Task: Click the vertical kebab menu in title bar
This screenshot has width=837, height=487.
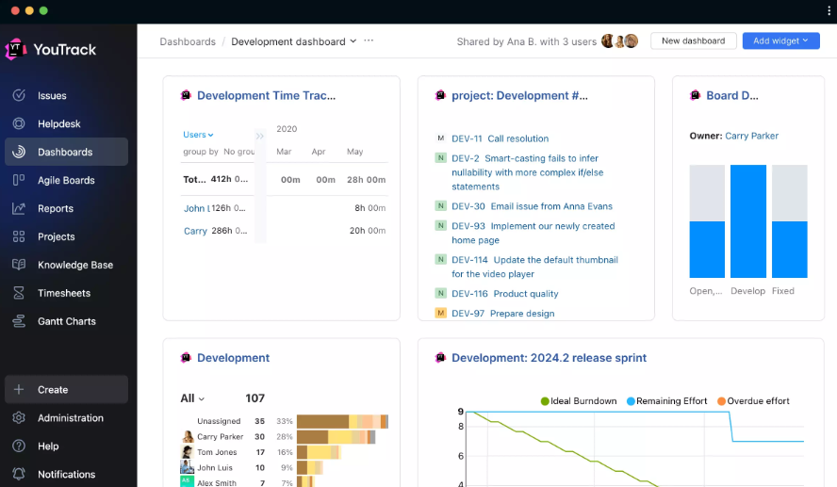Action: (829, 11)
